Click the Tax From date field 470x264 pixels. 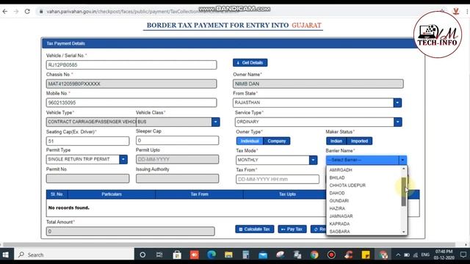(278, 179)
